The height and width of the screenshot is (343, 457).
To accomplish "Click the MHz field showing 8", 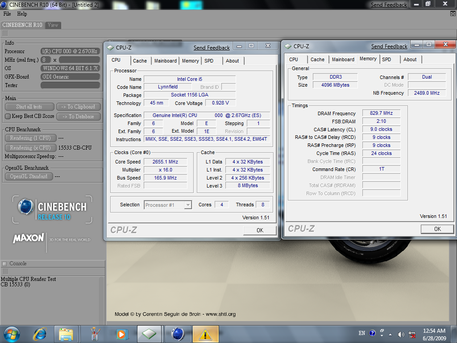I will 46,60.
